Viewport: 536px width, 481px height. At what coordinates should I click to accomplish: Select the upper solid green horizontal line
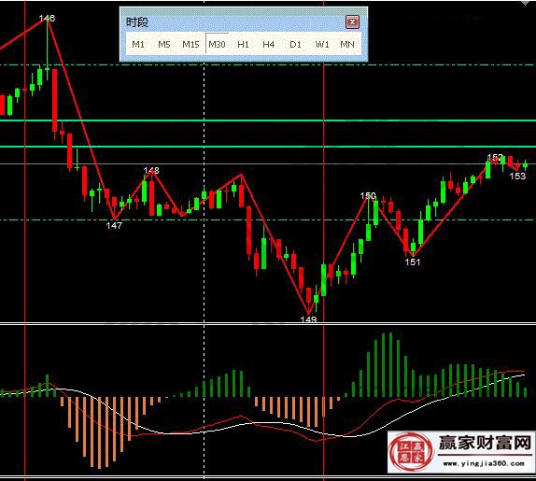coord(268,120)
